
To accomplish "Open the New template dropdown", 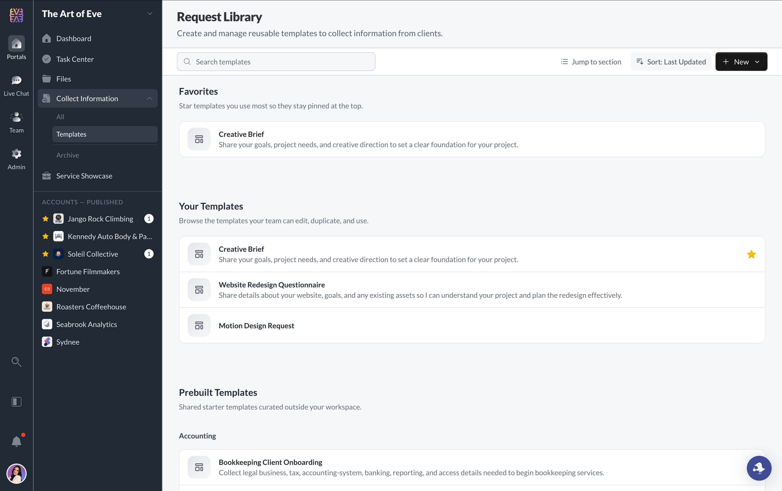I will click(741, 62).
